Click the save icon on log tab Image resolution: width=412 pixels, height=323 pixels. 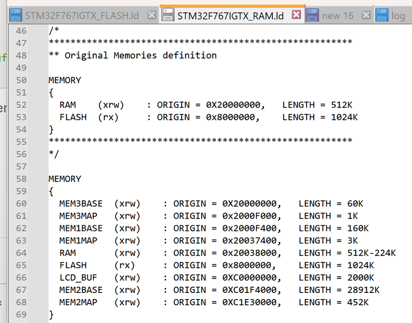coord(382,15)
